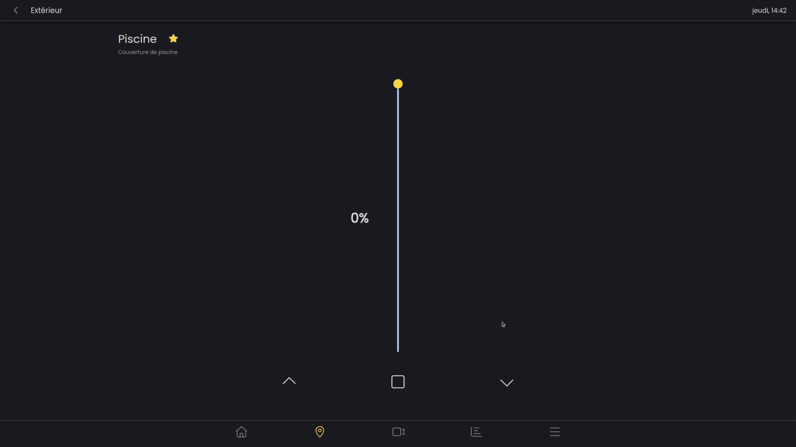The image size is (796, 447).
Task: Open the home screen via house icon
Action: (241, 432)
